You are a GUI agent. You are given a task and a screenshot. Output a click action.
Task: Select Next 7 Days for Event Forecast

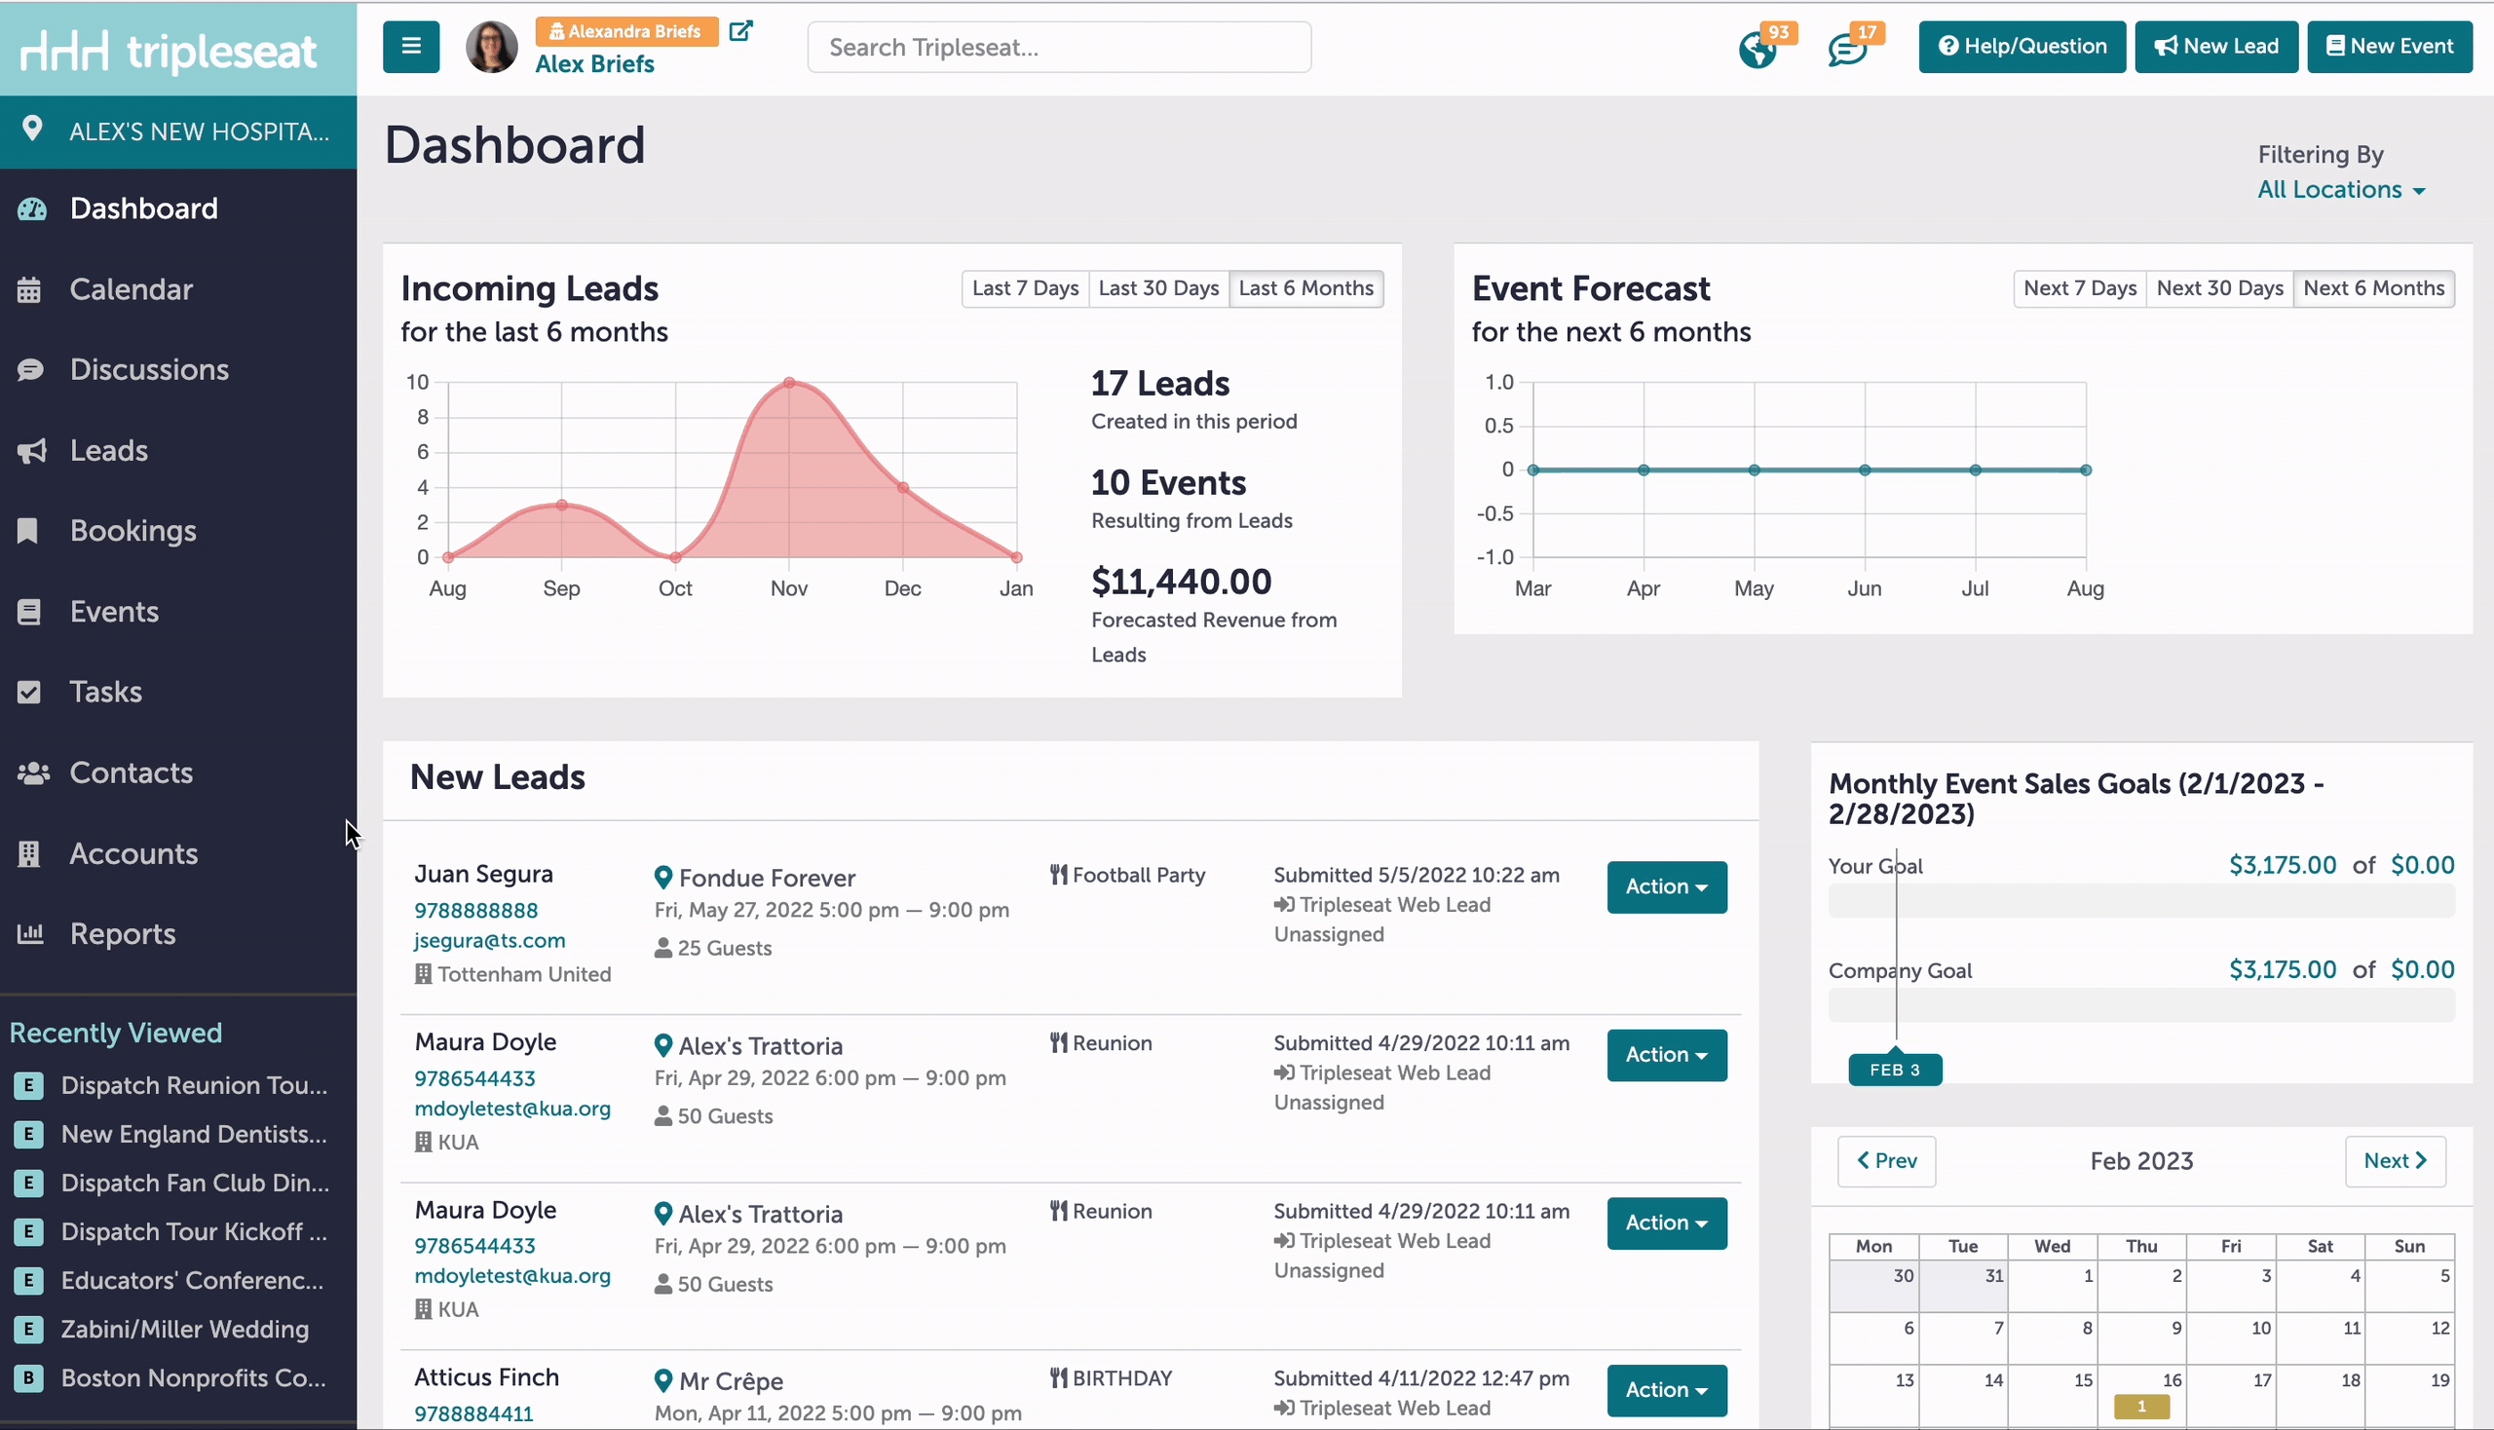(x=2080, y=287)
